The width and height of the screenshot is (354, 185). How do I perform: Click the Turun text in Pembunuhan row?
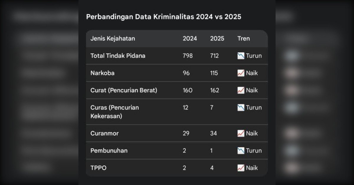tap(254, 151)
